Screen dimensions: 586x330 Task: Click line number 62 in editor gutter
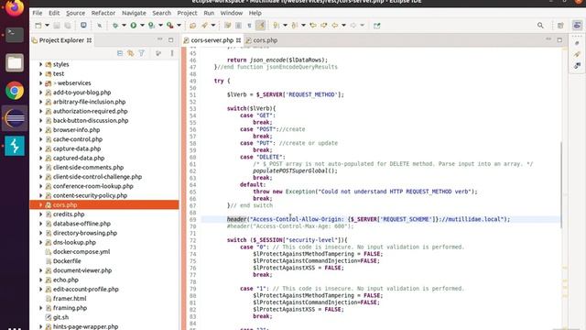pyautogui.click(x=192, y=171)
